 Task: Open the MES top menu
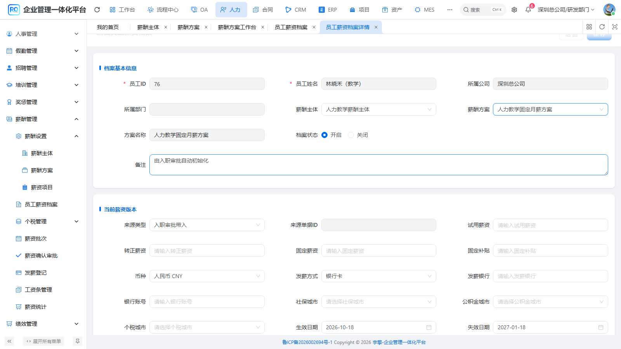(425, 10)
